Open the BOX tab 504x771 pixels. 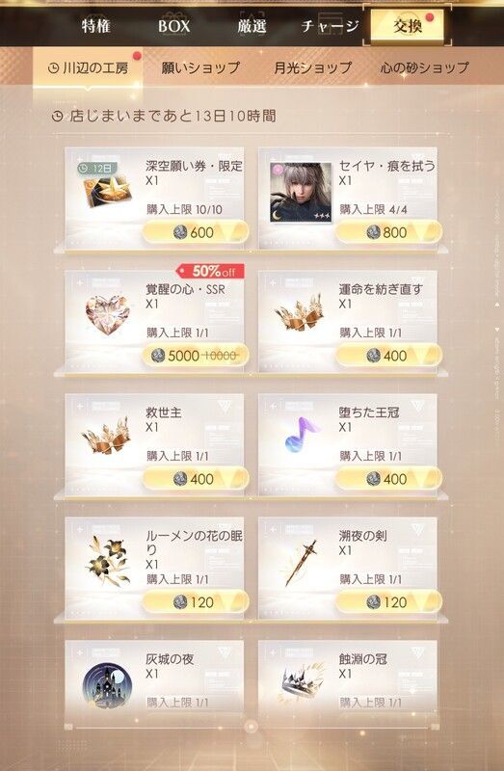point(174,26)
